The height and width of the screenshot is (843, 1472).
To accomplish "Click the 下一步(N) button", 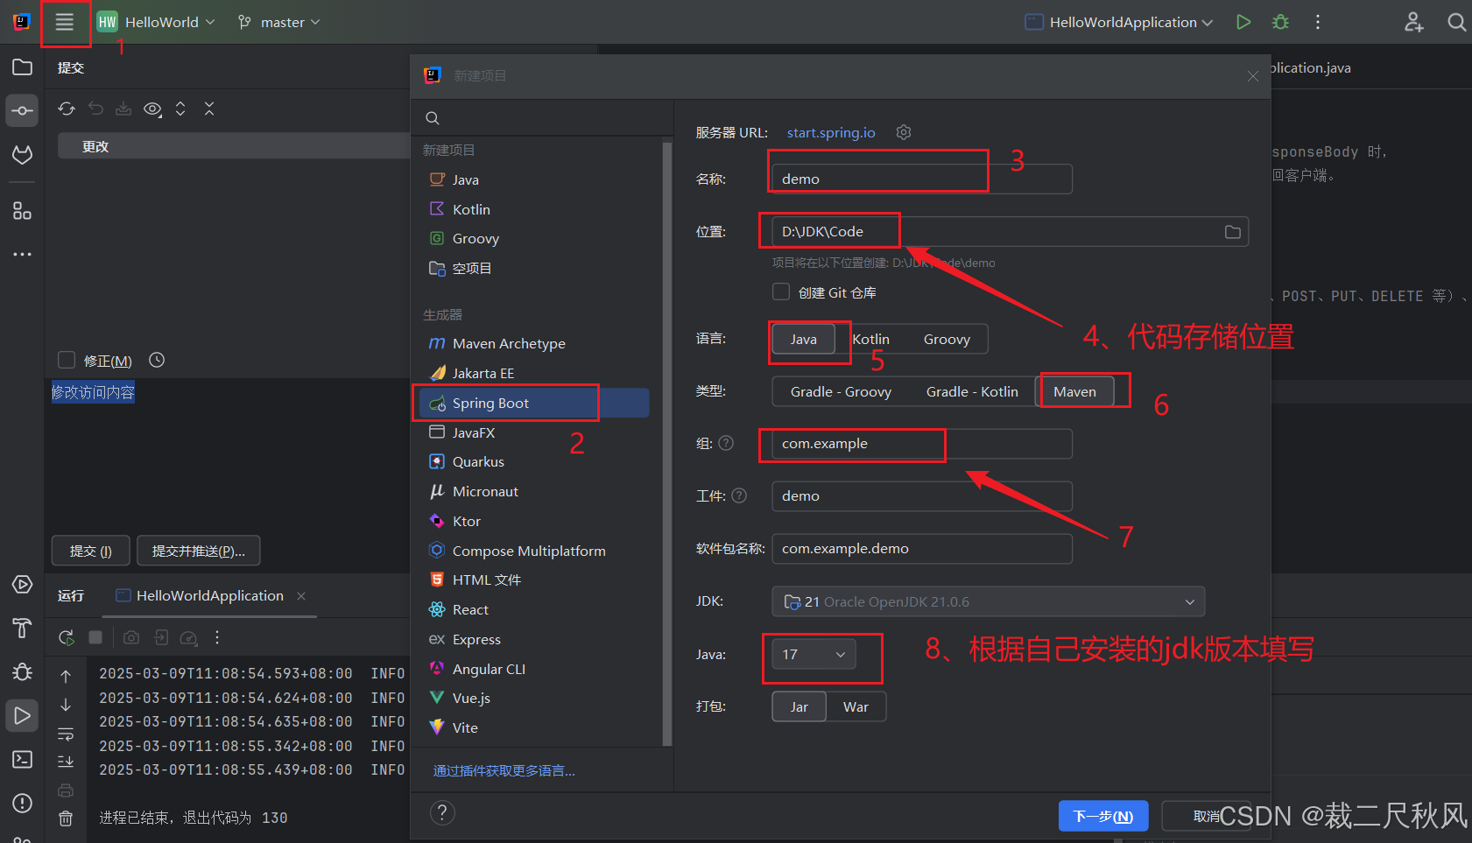I will tap(1103, 815).
